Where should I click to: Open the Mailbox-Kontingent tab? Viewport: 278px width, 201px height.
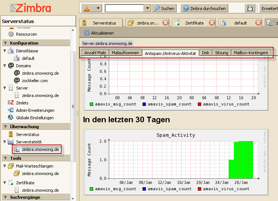[x=251, y=53]
